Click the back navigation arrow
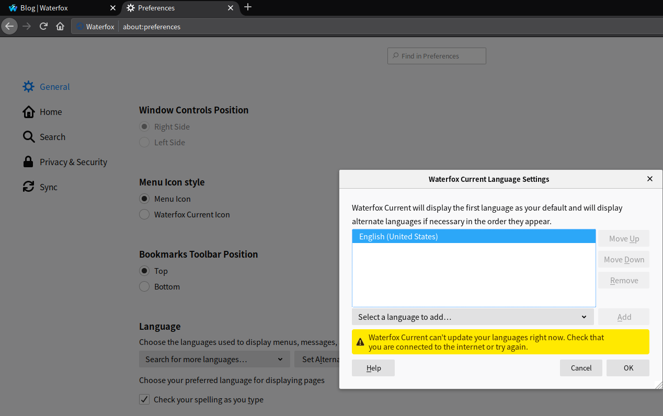 tap(9, 26)
